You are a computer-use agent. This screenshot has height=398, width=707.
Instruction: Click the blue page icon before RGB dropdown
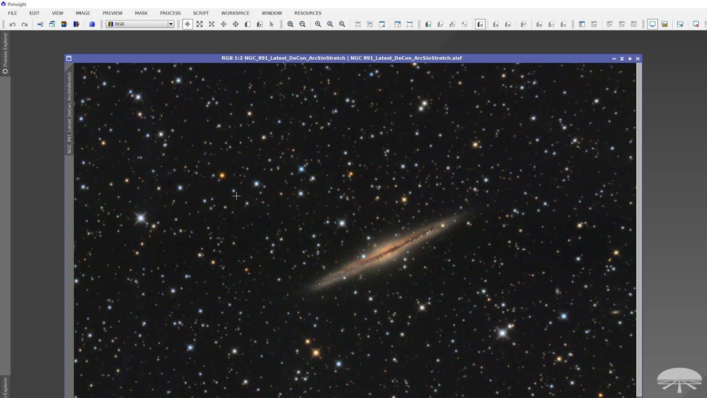point(92,24)
